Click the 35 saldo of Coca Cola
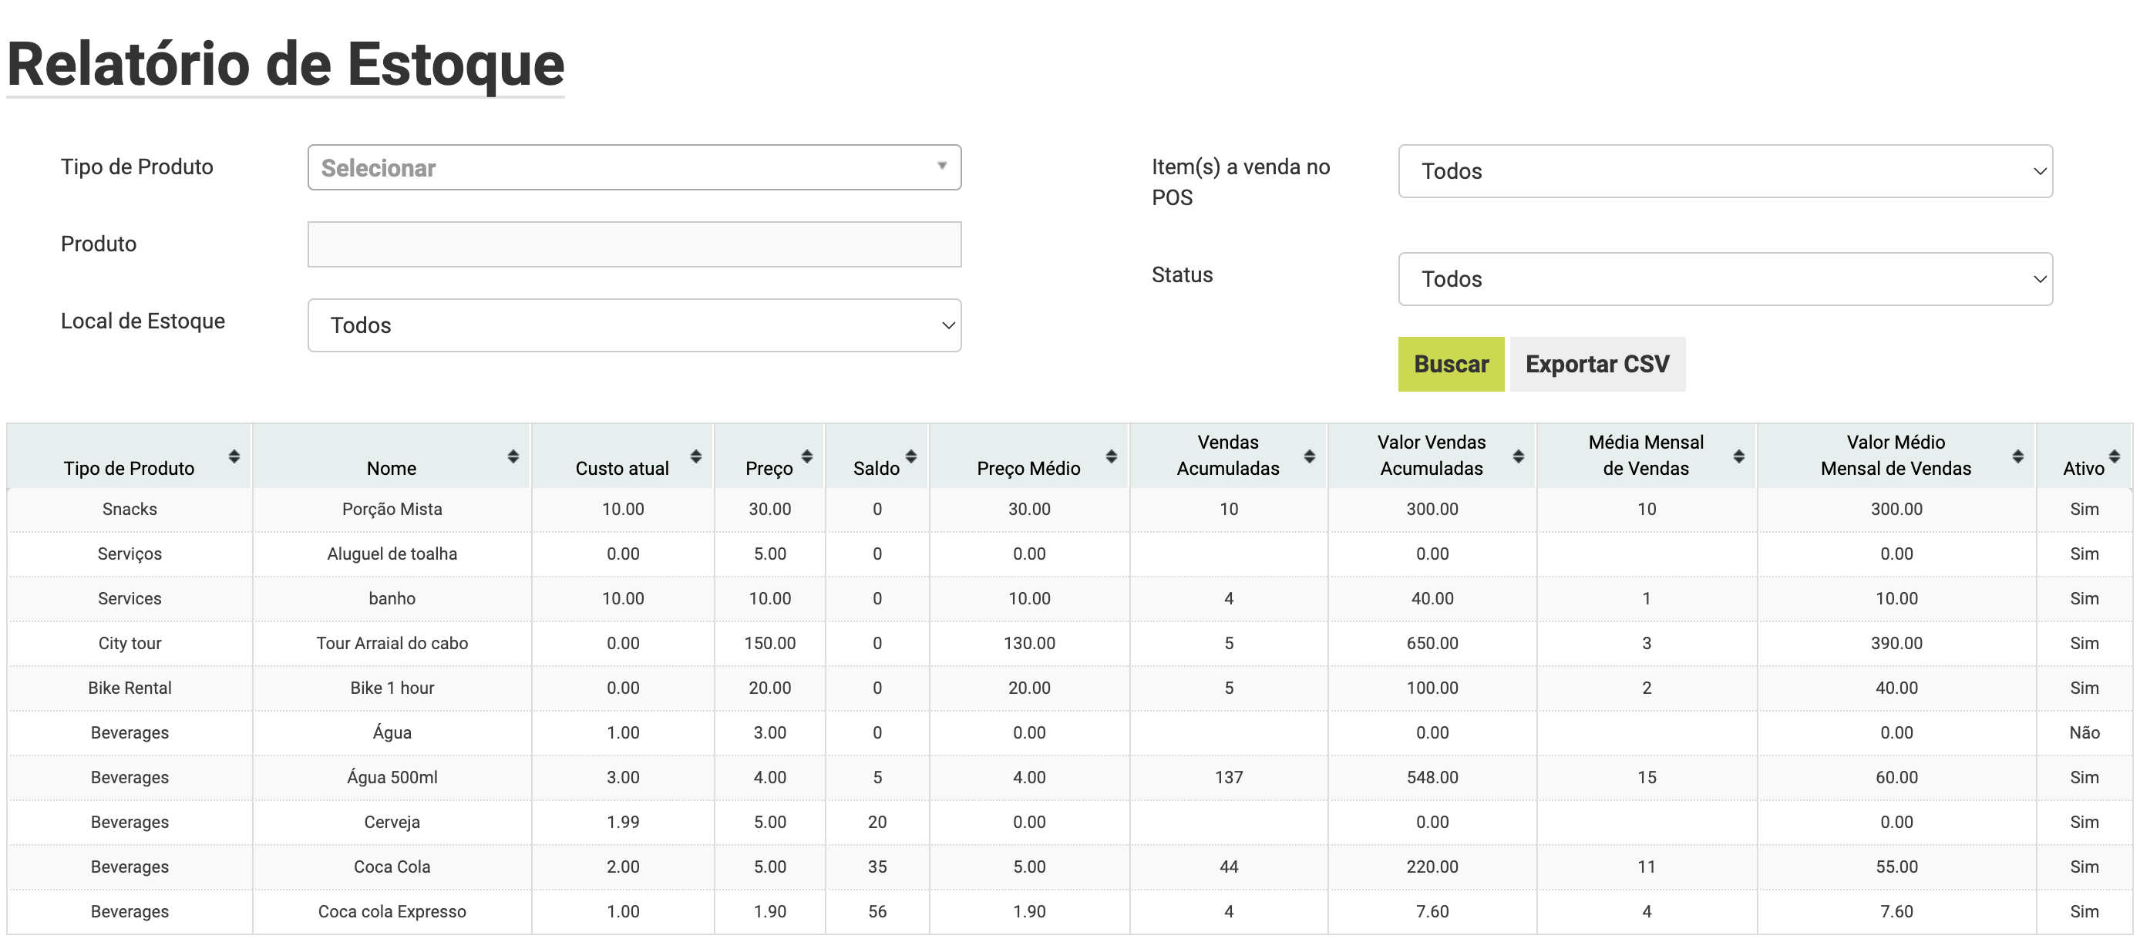The image size is (2140, 939). point(877,867)
